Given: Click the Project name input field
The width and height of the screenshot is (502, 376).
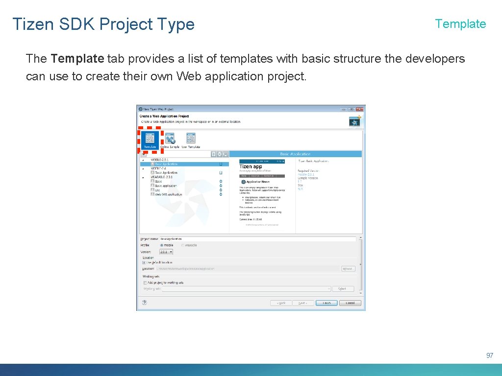Looking at the screenshot, I should 257,239.
